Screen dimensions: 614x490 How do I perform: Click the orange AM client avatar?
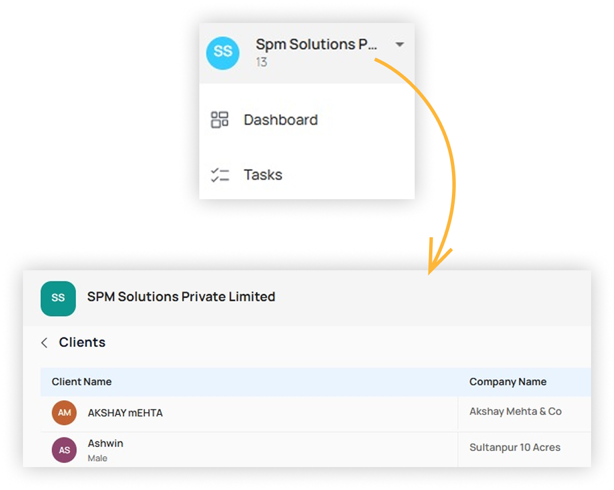64,413
